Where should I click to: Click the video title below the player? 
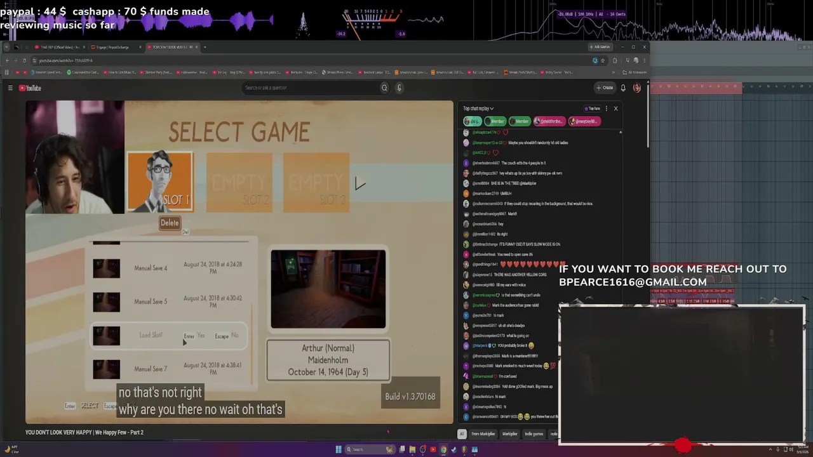click(x=84, y=432)
